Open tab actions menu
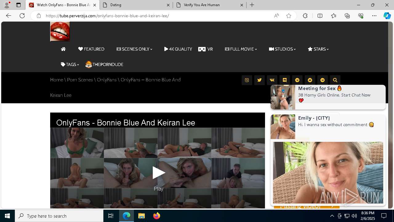 click(x=18, y=5)
